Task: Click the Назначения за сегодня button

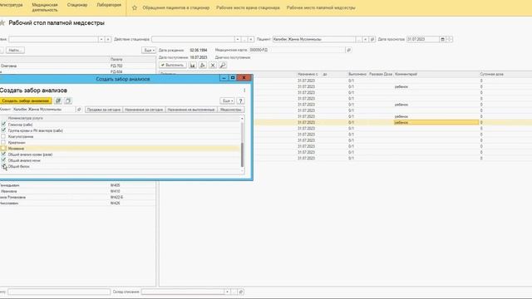Action: click(x=144, y=110)
